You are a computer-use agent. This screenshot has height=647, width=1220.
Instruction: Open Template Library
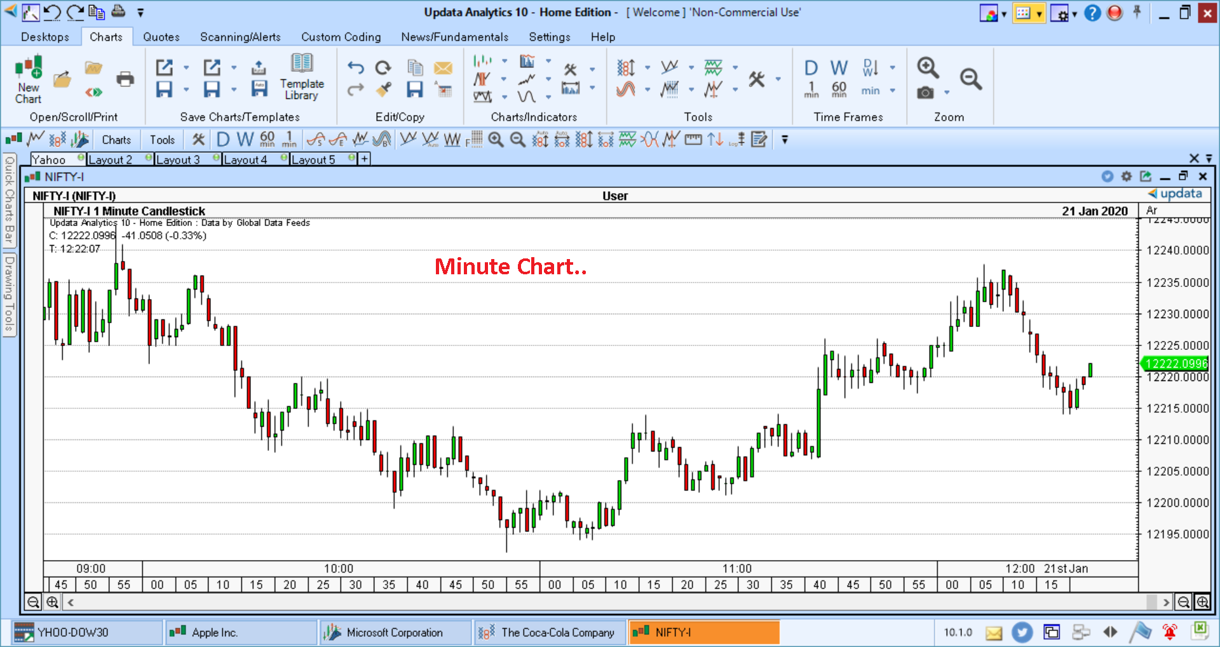pyautogui.click(x=302, y=77)
